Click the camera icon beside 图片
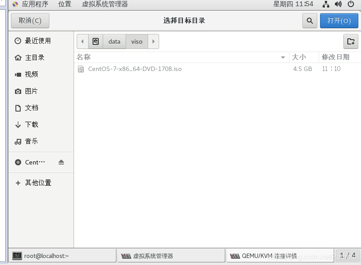 coord(18,91)
